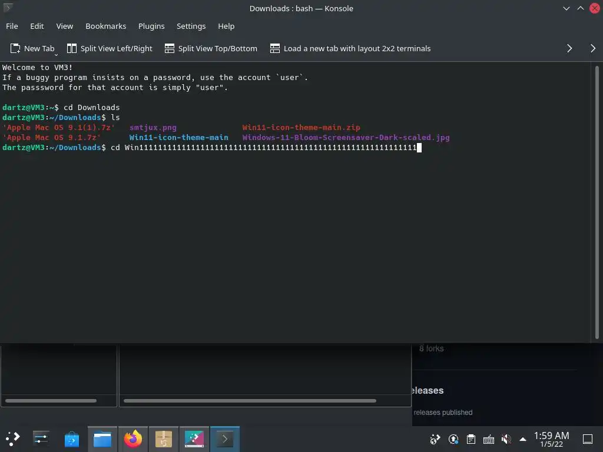The image size is (603, 452).
Task: Open the Ark archive package icon
Action: tap(164, 439)
